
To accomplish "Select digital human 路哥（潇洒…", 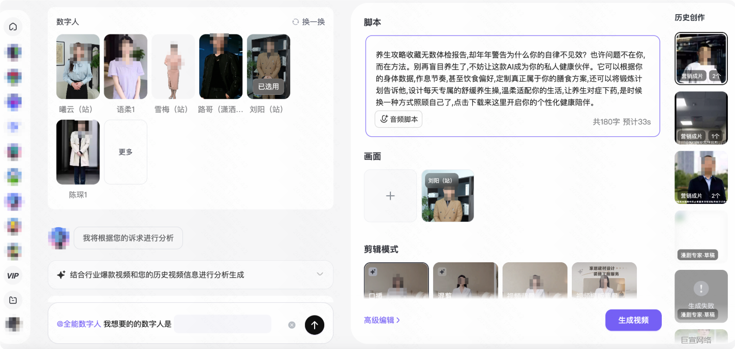I will (x=221, y=66).
